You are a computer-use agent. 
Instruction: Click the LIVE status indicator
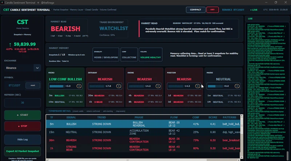(x=254, y=10)
